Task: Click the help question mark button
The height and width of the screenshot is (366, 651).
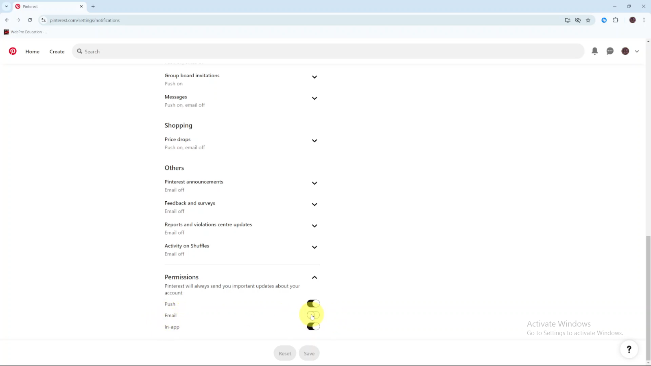Action: click(x=629, y=349)
